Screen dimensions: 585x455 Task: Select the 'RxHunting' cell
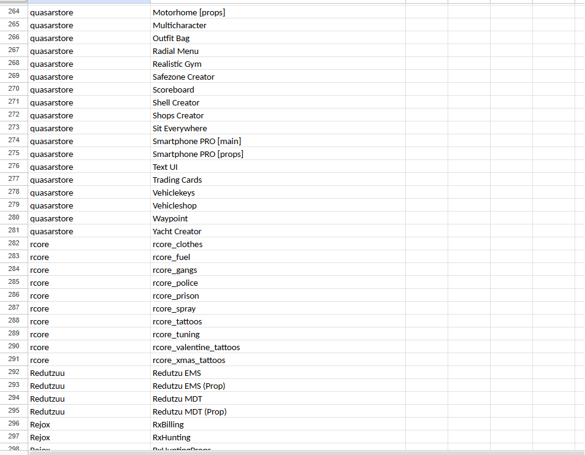click(278, 437)
